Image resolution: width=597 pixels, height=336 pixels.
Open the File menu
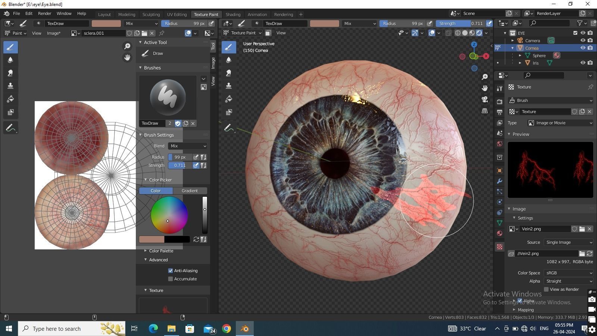(x=16, y=13)
